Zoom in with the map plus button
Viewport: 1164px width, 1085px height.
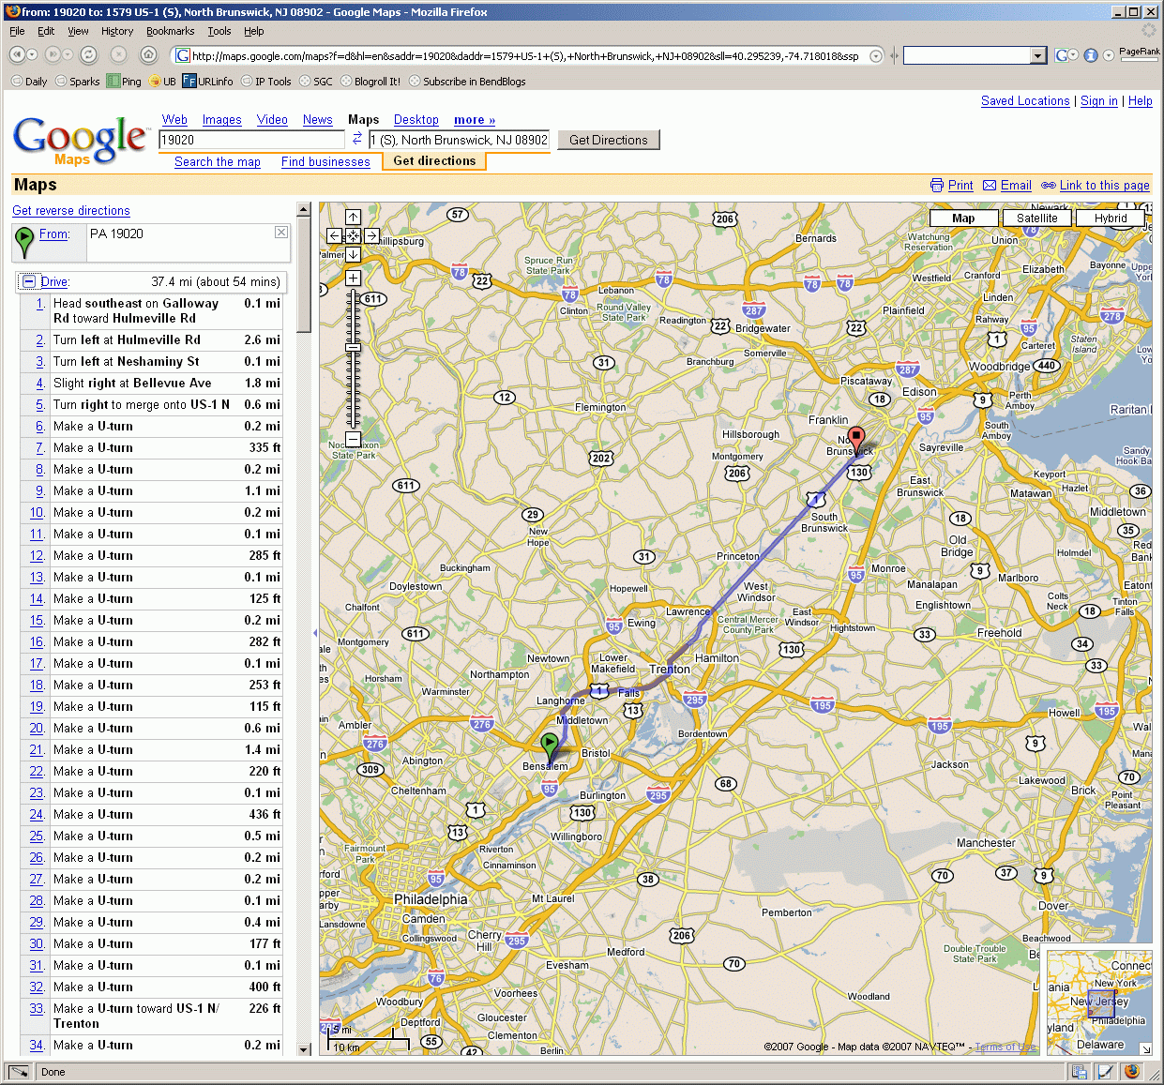click(353, 278)
